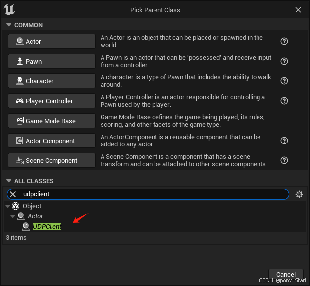Screen dimensions: 310x286
Task: Collapse the Object tree node
Action: (8, 206)
